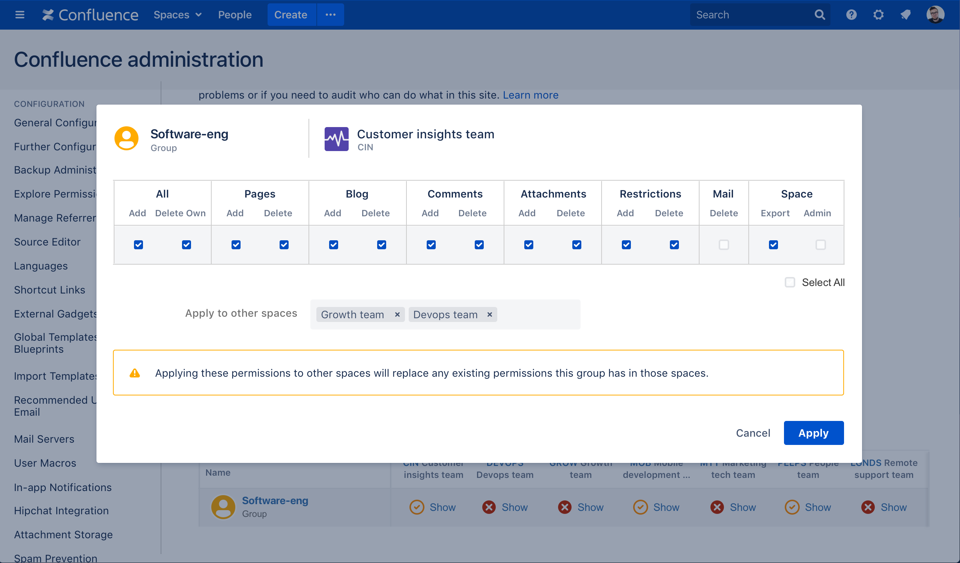Viewport: 960px width, 563px height.
Task: Click the Cancel link to dismiss
Action: 753,432
